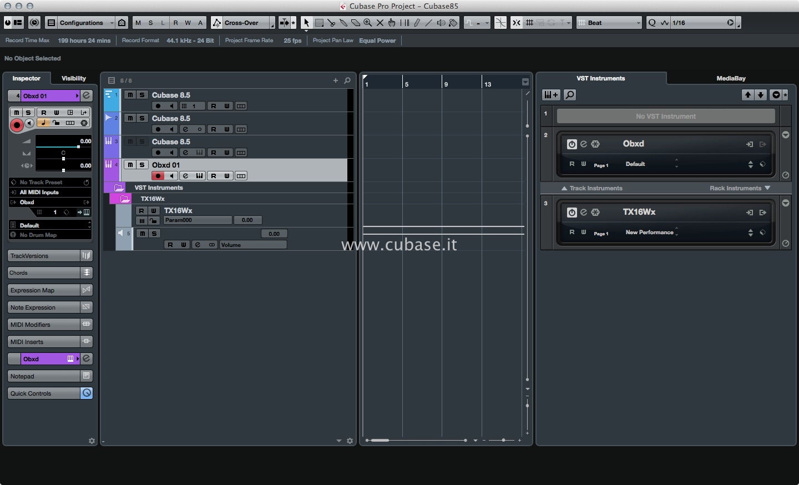Open the MIDI Inserts section
Viewport: 799px width, 485px height.
click(x=44, y=342)
